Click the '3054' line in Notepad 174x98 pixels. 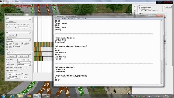pos(57,80)
